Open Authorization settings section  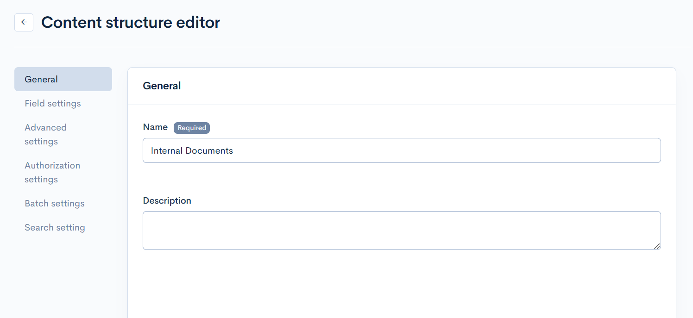[x=52, y=172]
